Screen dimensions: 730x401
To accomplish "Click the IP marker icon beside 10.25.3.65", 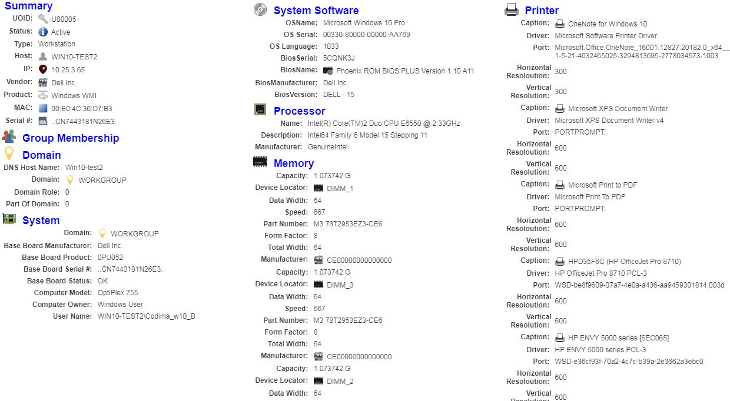I will tap(43, 69).
